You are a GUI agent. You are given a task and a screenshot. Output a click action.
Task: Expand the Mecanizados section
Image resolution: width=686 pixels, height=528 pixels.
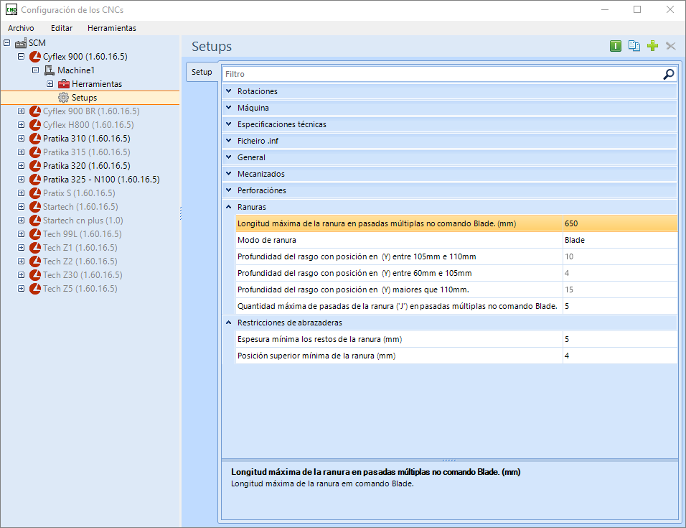pos(228,174)
